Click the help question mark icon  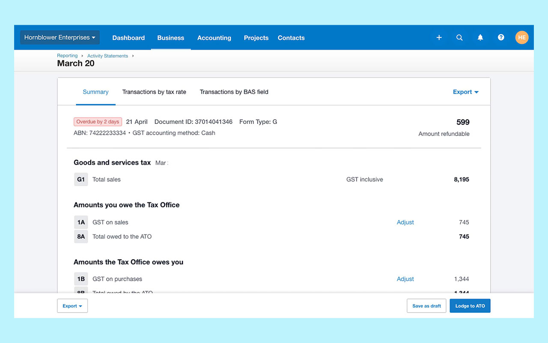[501, 38]
